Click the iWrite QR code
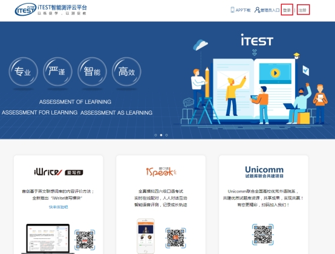Viewport: 335px width, 254px height. pyautogui.click(x=85, y=240)
